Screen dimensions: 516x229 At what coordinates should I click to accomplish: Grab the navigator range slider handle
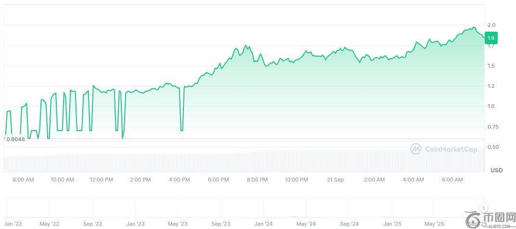pyautogui.click(x=484, y=208)
